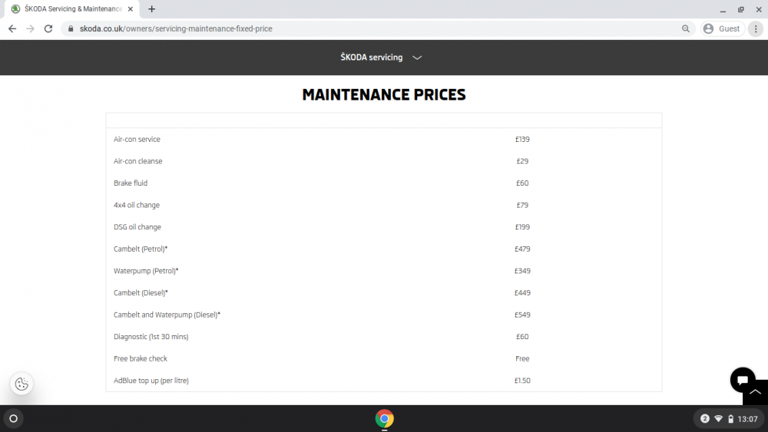Screen dimensions: 768x432
Task: Click the DSG oil change row label
Action: coord(137,227)
